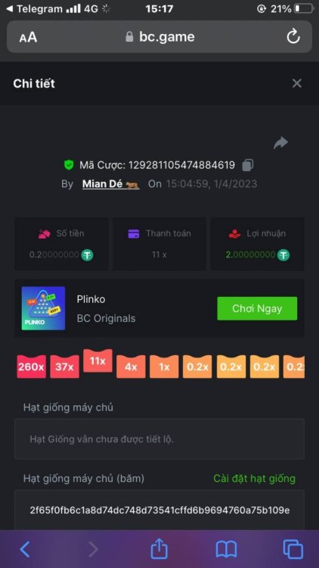Open Safari bookmarks book icon
The image size is (319, 568).
pyautogui.click(x=226, y=550)
